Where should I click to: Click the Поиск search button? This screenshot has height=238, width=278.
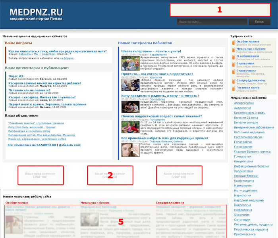(259, 22)
